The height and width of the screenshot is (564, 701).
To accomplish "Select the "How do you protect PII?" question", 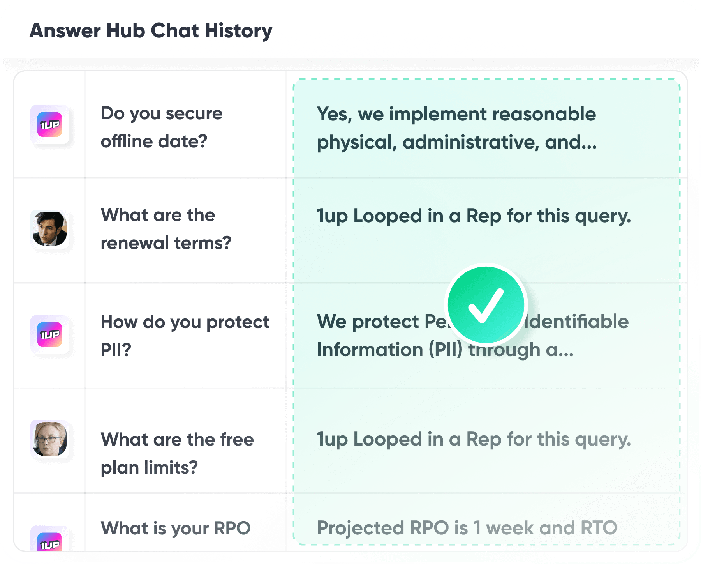I will [x=185, y=335].
